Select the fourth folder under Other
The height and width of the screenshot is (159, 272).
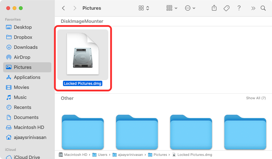click(x=245, y=132)
